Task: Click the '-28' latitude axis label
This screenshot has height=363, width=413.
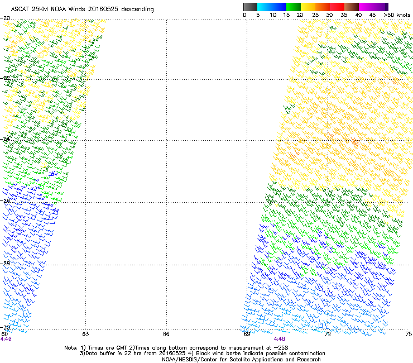Action: coord(5,264)
